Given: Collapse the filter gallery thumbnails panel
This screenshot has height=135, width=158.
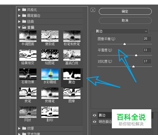Looking at the screenshot, I should point(93,10).
